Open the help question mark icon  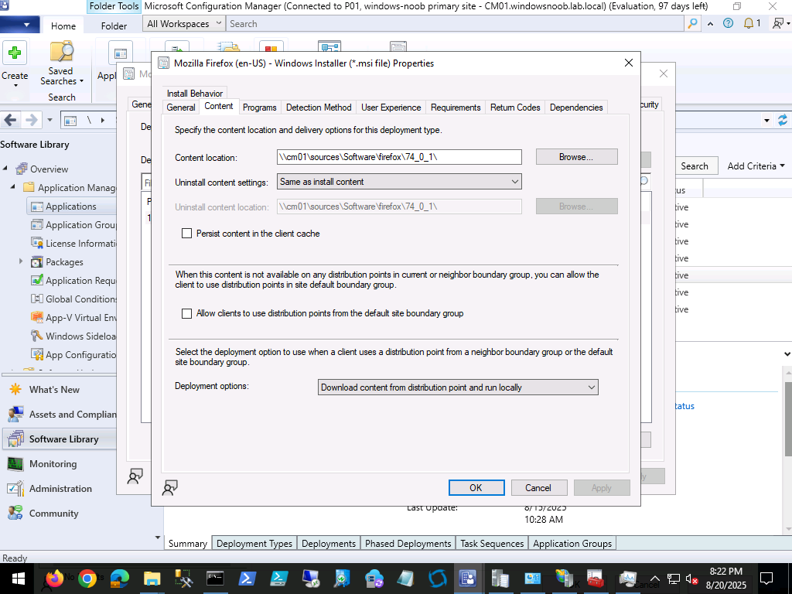point(728,23)
